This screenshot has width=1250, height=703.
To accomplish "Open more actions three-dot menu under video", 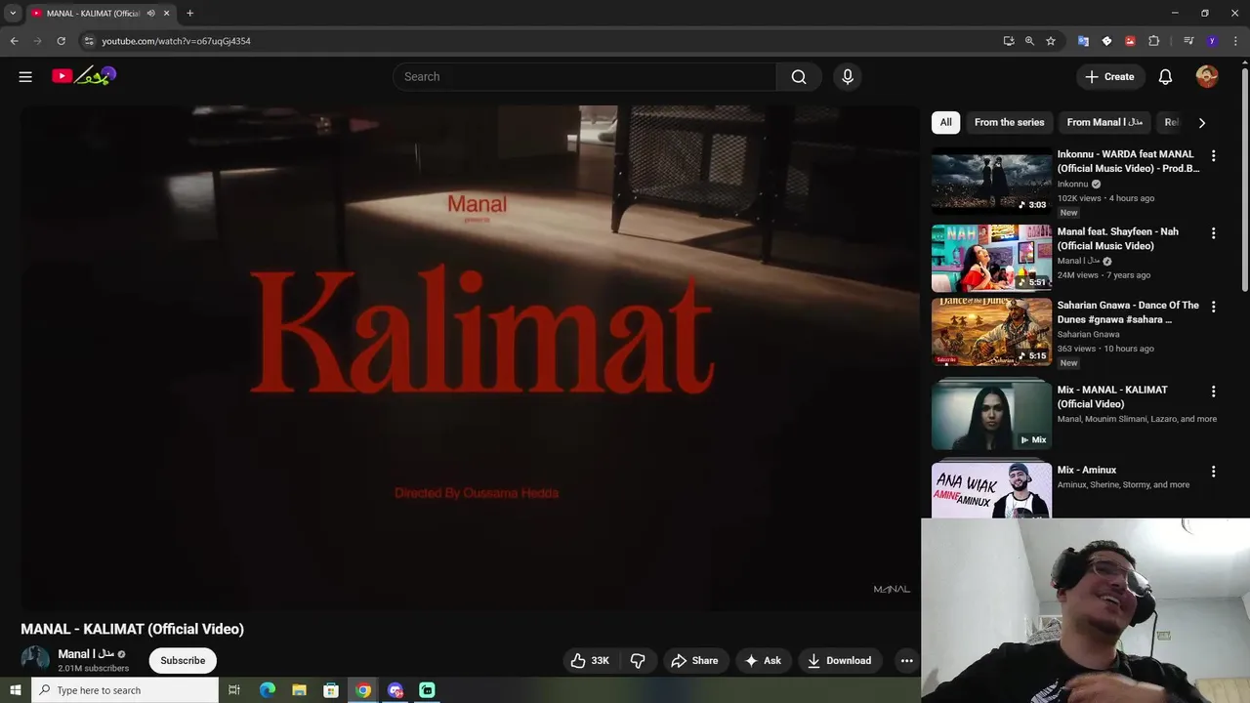I will 906,660.
